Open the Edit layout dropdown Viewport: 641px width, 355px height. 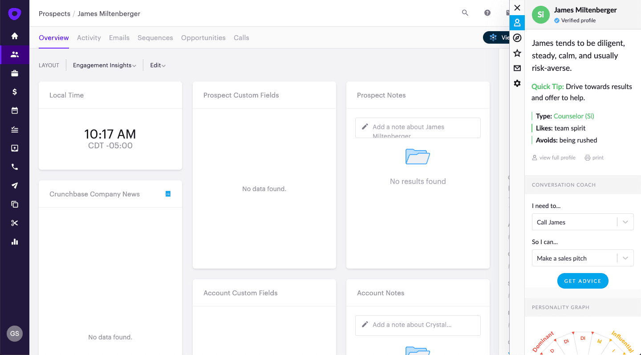click(x=158, y=65)
